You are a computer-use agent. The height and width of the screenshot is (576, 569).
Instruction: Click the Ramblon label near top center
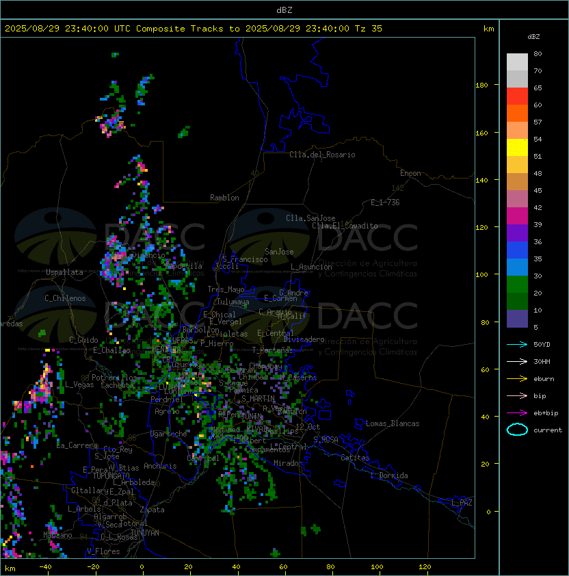click(x=224, y=198)
